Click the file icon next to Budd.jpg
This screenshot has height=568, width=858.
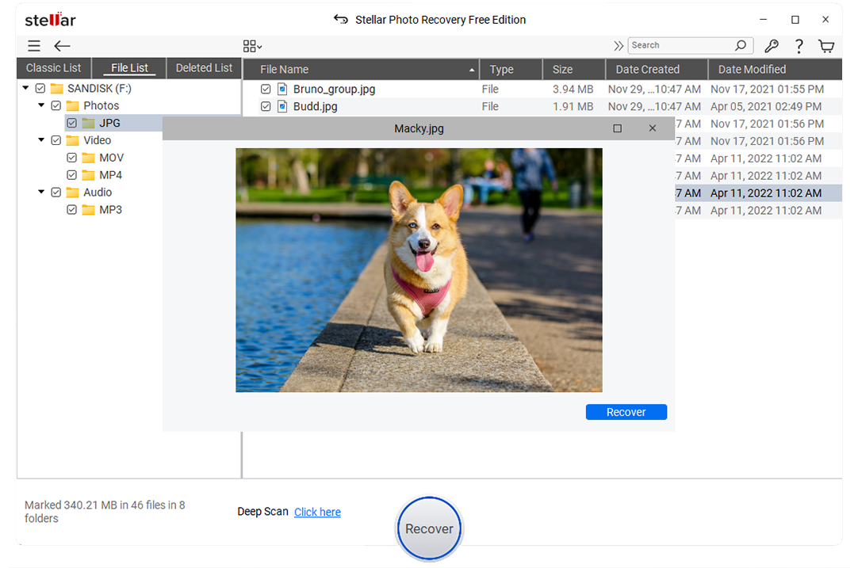coord(282,106)
